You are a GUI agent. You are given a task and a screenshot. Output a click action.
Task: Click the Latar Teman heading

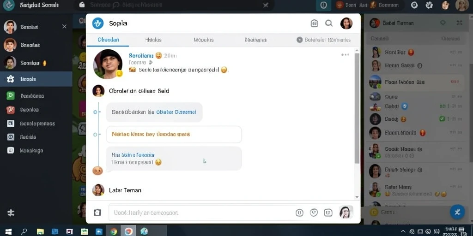pos(125,190)
